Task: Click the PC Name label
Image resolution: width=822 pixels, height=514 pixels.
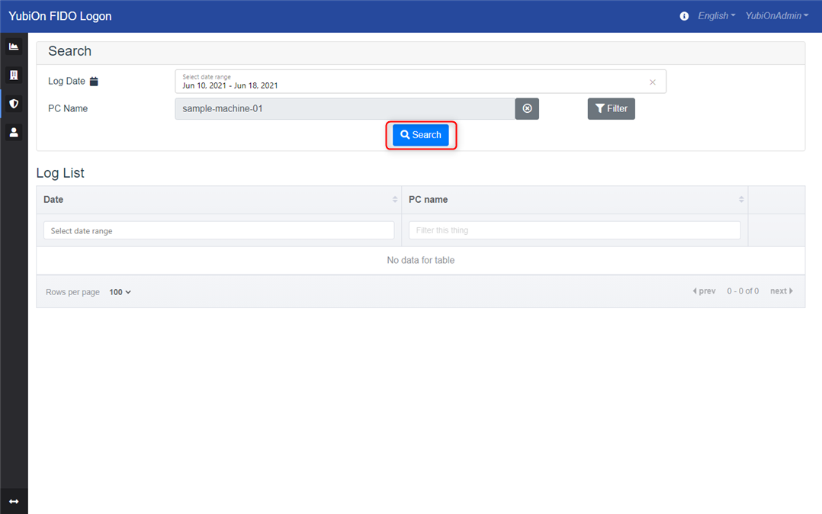Action: (68, 108)
